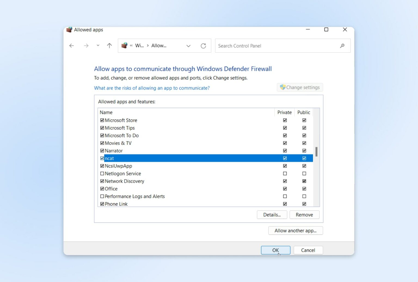Click the search magnifier icon
The height and width of the screenshot is (282, 418).
(342, 46)
